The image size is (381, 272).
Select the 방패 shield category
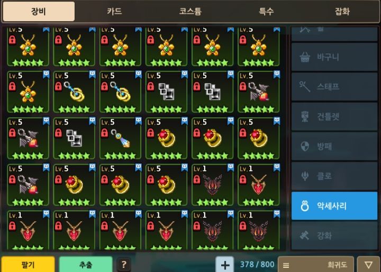(x=334, y=146)
